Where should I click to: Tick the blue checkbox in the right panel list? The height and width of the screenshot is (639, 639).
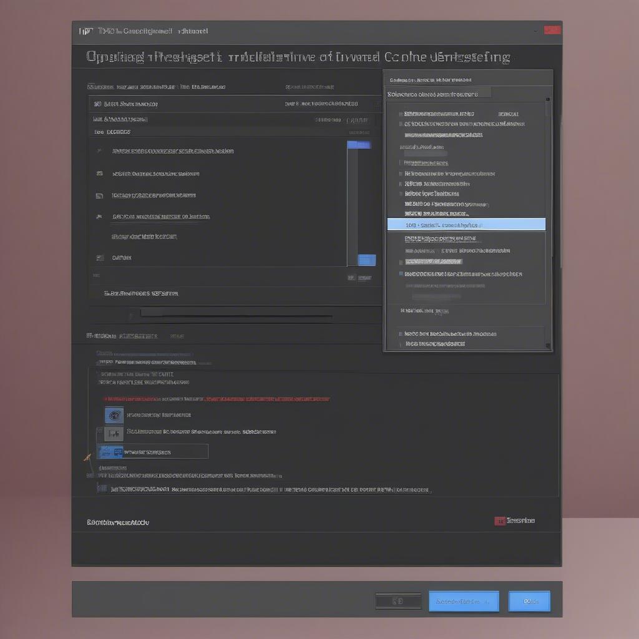(x=401, y=274)
